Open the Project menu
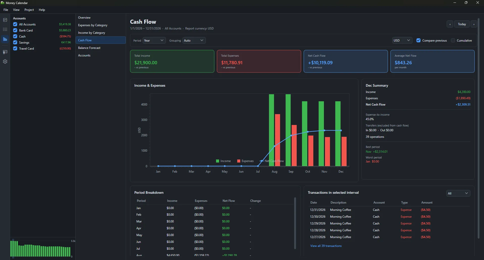 [x=29, y=10]
